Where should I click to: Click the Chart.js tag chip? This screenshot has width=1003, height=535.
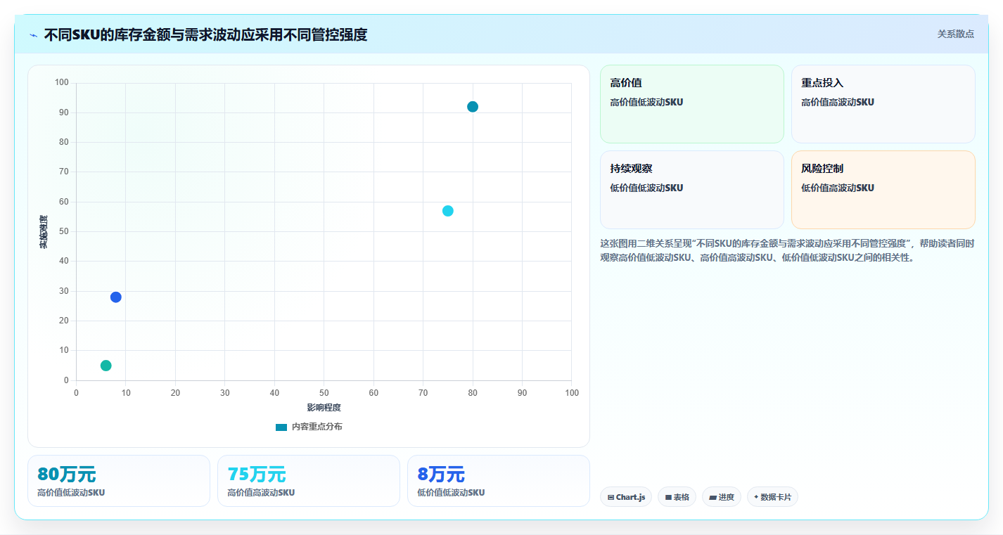pyautogui.click(x=626, y=497)
